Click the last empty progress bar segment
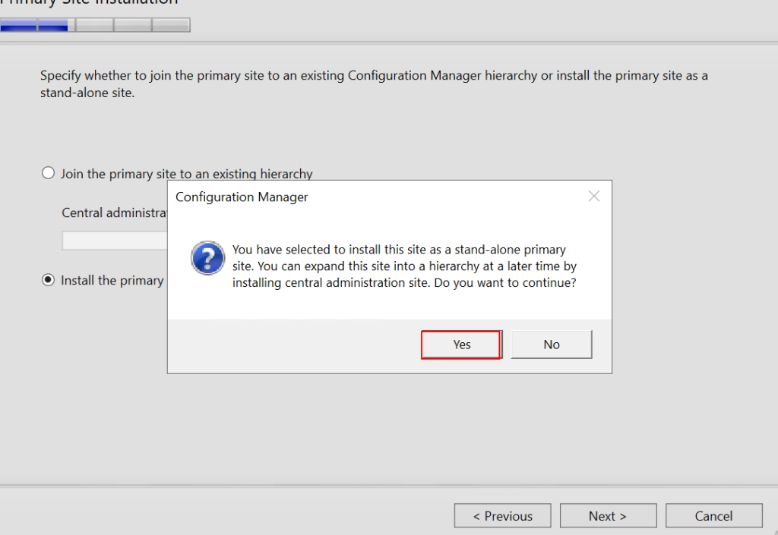 (171, 26)
